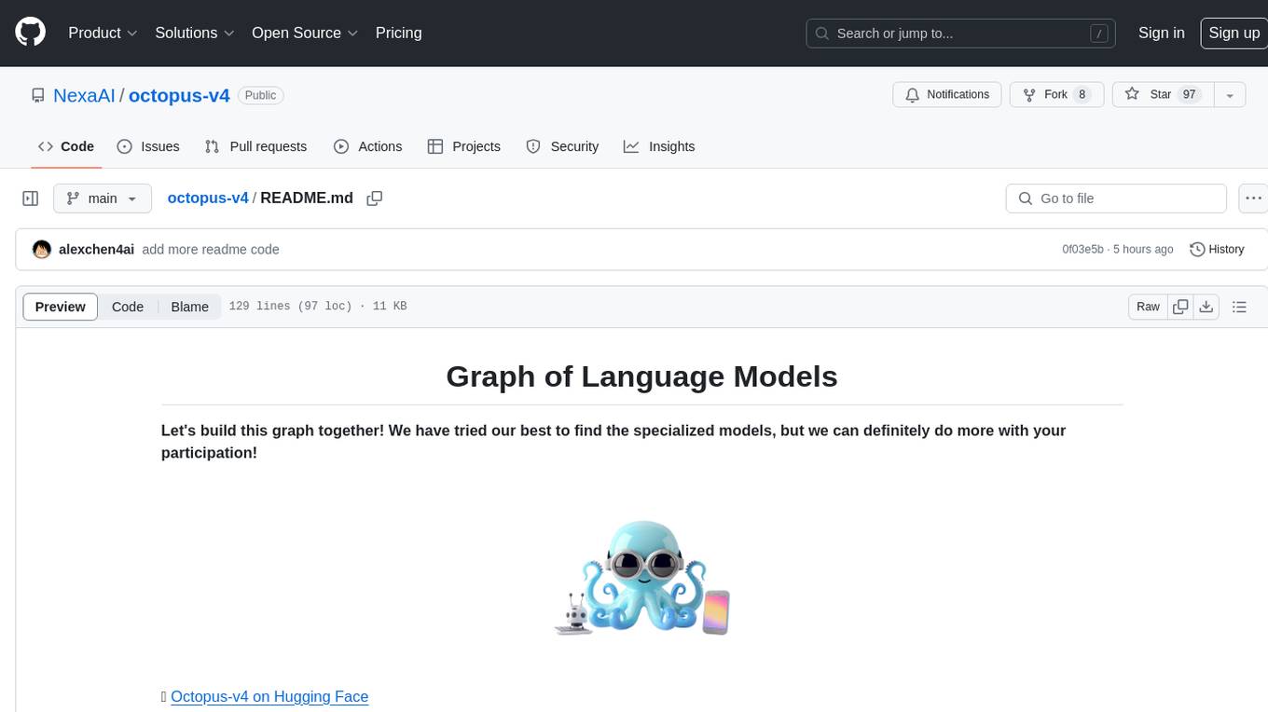Select the Preview view toggle
Screen dimensions: 1268x712
pyautogui.click(x=61, y=307)
